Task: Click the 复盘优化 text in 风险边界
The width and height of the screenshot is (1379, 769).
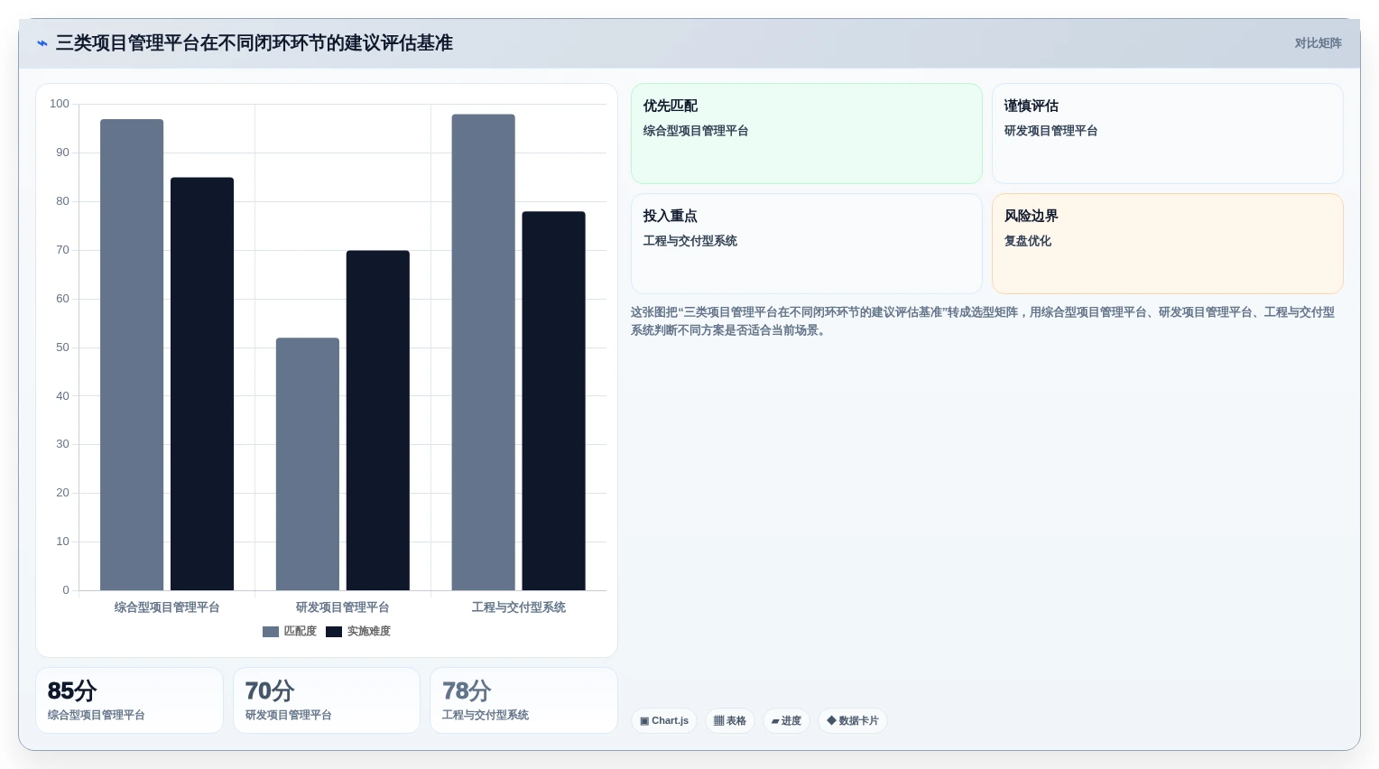Action: coord(1028,241)
